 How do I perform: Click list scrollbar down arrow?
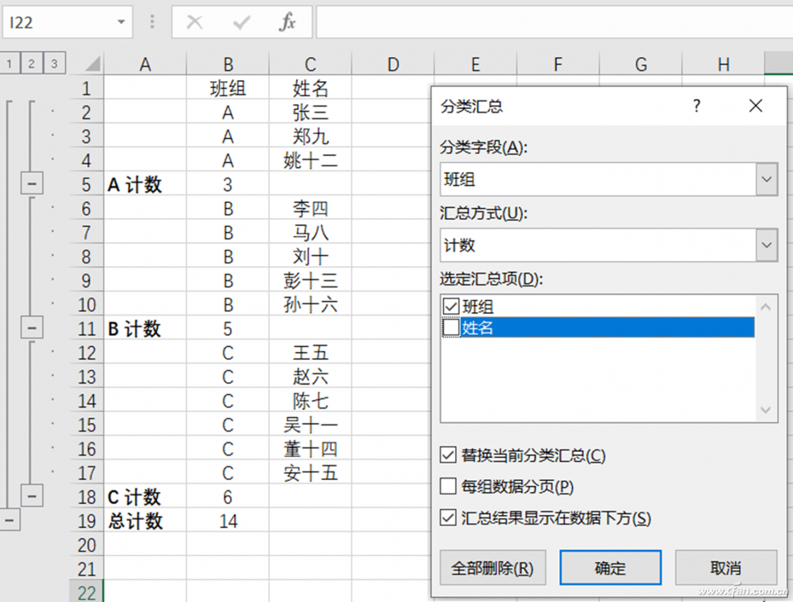766,410
